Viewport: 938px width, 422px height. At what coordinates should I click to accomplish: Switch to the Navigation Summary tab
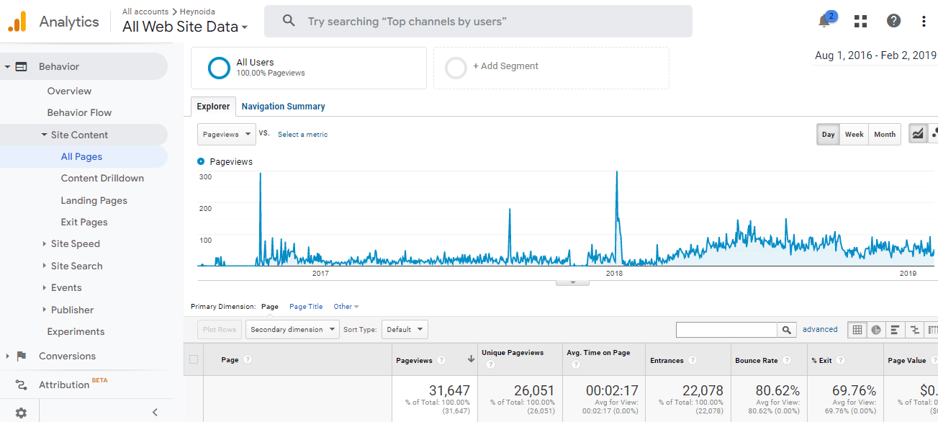tap(283, 106)
